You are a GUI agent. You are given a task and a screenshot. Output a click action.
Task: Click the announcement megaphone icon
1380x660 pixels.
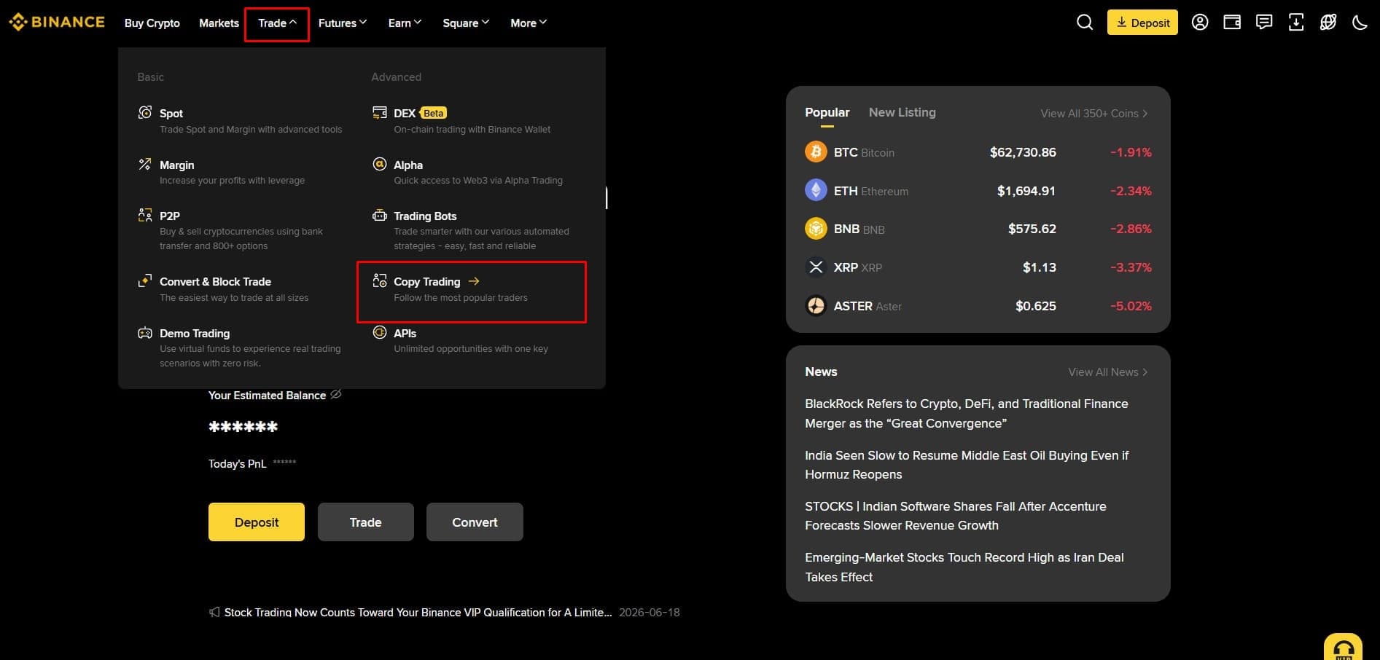coord(214,612)
